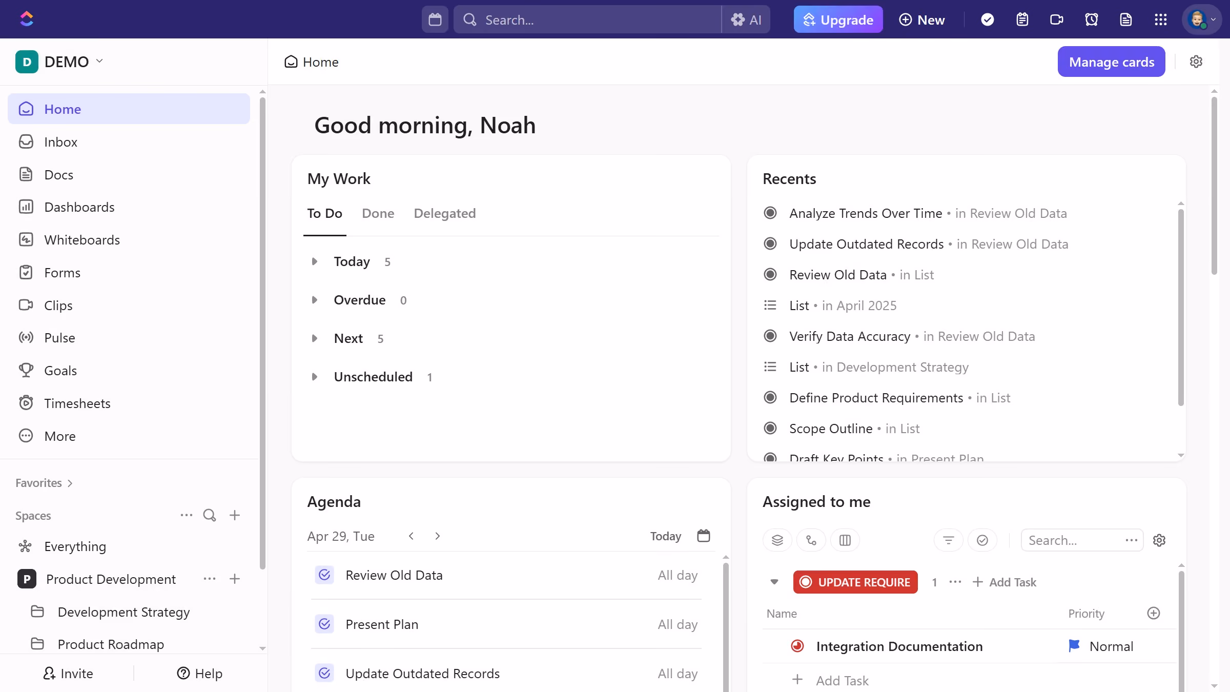This screenshot has width=1230, height=692.
Task: Change status of Integration Documentation task
Action: pos(797,646)
